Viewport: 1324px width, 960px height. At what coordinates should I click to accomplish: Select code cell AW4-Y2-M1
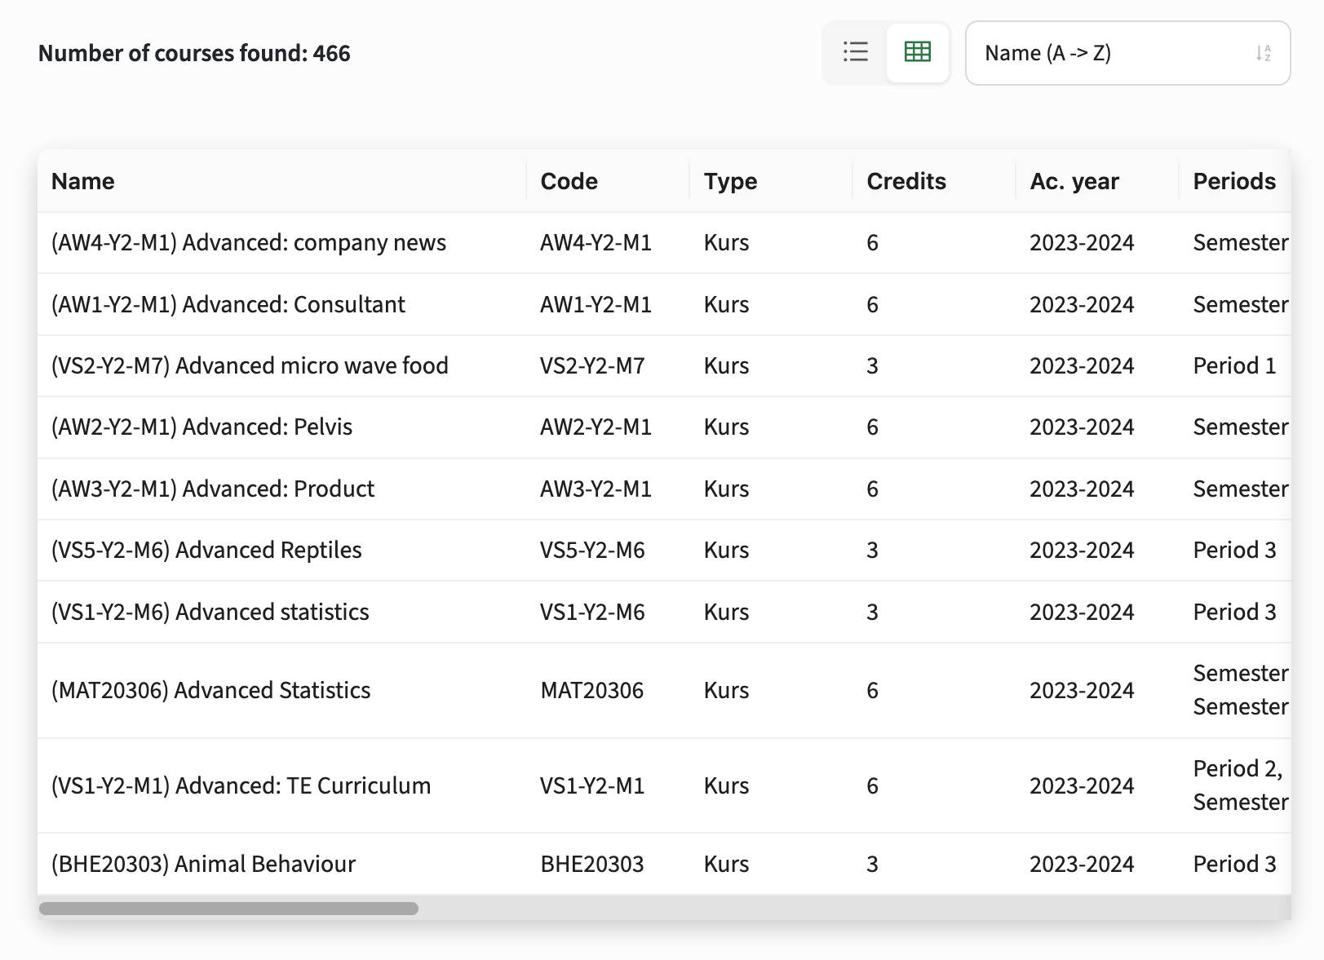point(596,243)
